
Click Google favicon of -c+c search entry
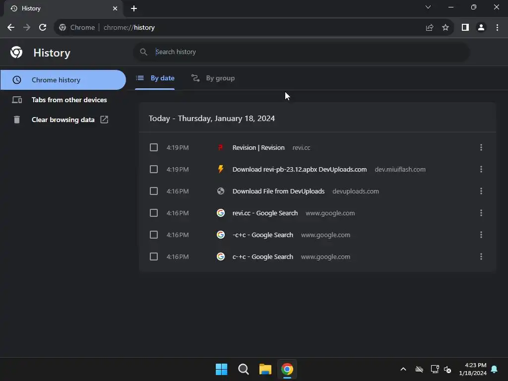tap(221, 235)
